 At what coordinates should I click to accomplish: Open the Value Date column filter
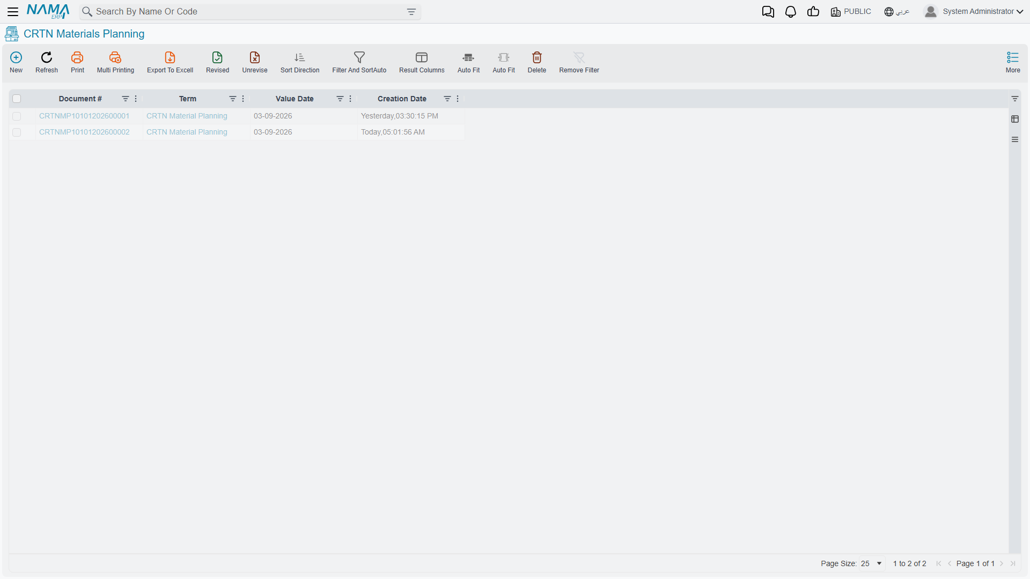pyautogui.click(x=340, y=99)
